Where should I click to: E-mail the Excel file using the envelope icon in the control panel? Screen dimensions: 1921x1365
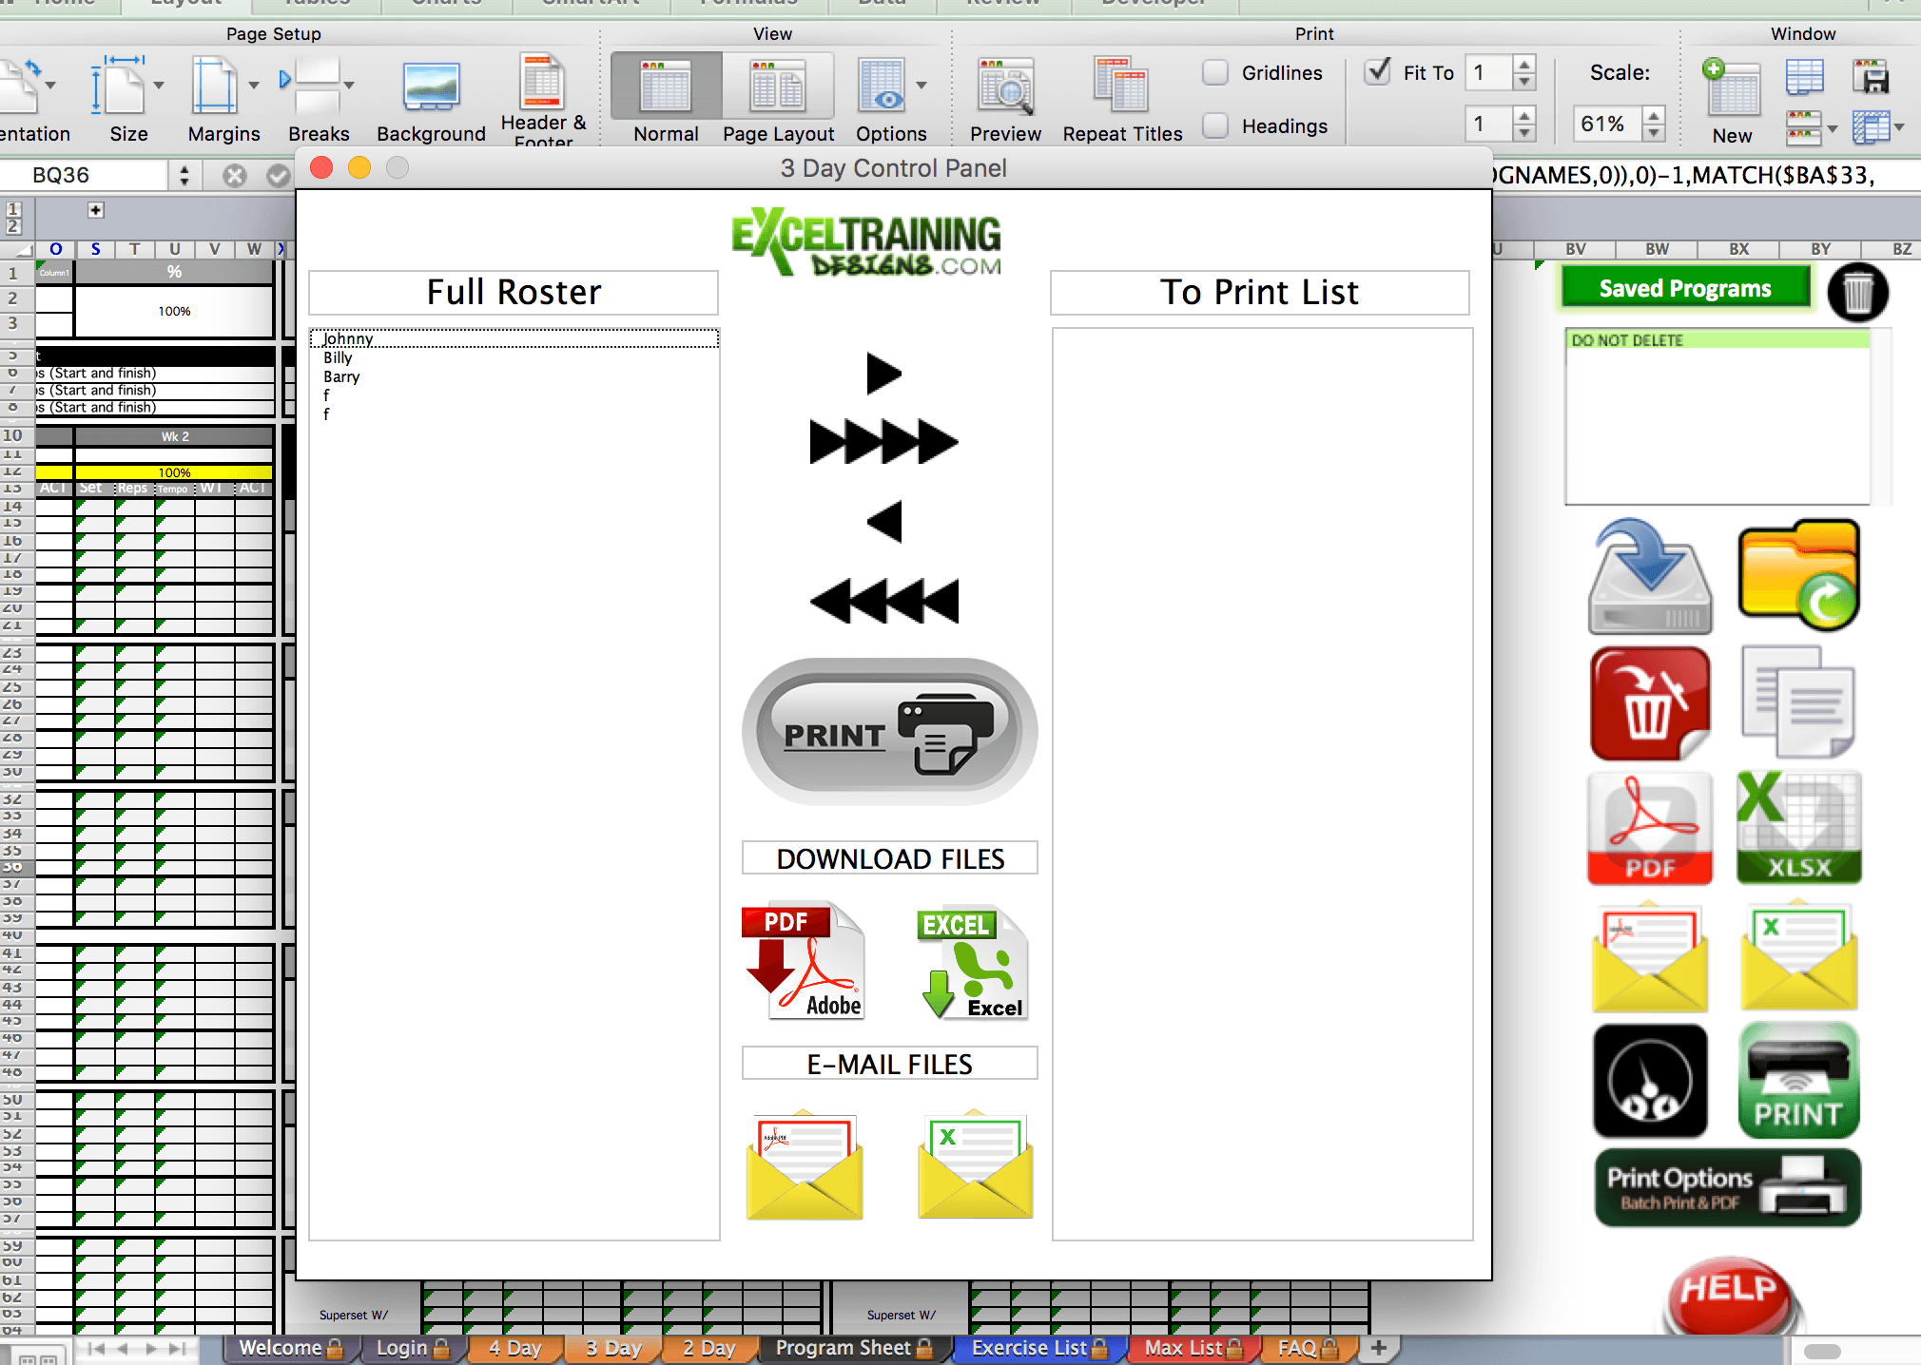click(975, 1164)
